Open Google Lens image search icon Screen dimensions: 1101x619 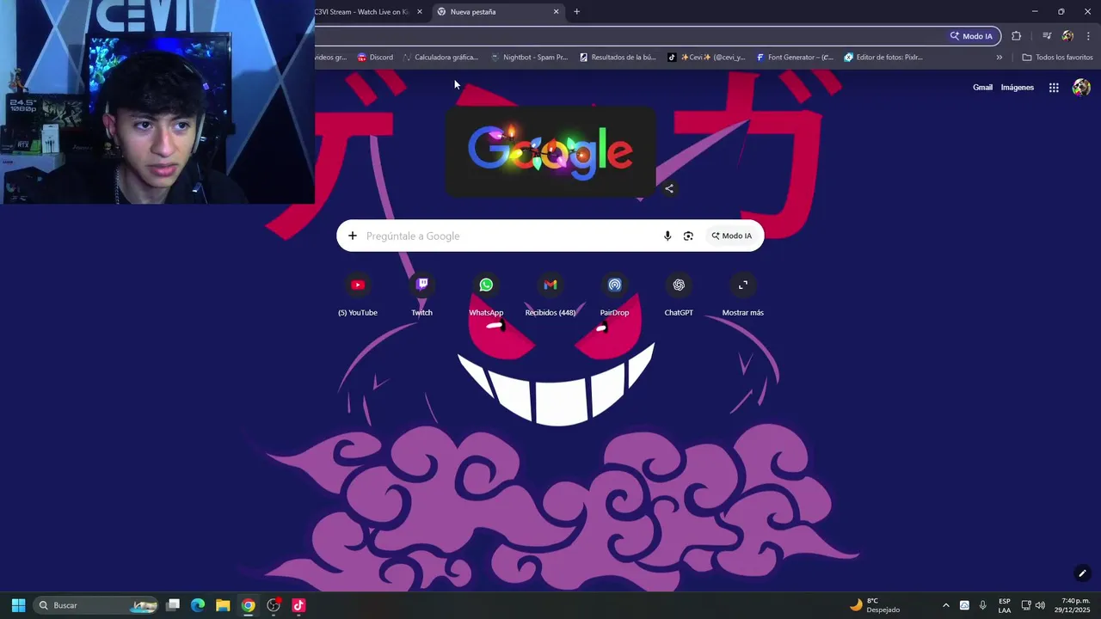pos(688,236)
